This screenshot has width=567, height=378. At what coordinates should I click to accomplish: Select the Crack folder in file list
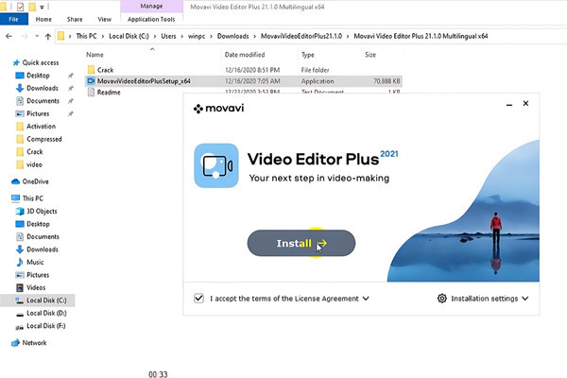[105, 70]
